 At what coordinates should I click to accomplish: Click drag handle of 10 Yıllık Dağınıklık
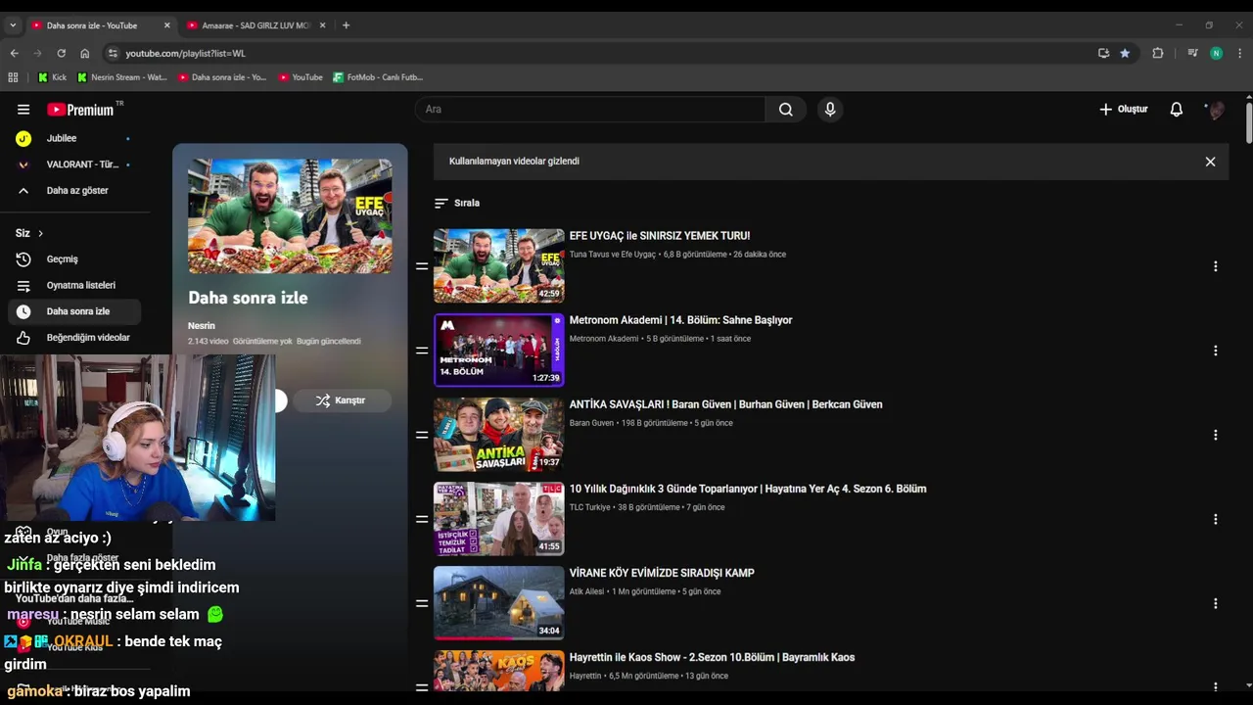click(422, 519)
